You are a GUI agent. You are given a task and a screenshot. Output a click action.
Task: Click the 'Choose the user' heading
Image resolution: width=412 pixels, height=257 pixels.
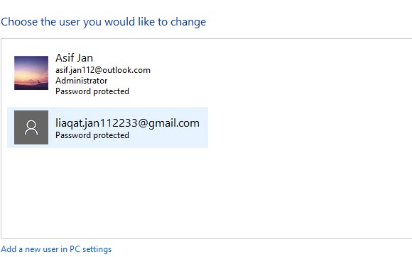(x=103, y=22)
